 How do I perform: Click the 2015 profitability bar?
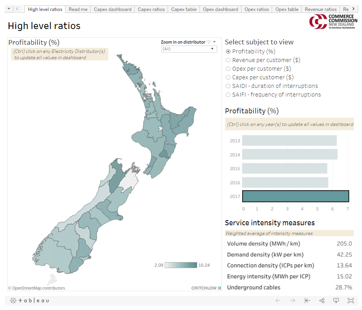pos(285,168)
